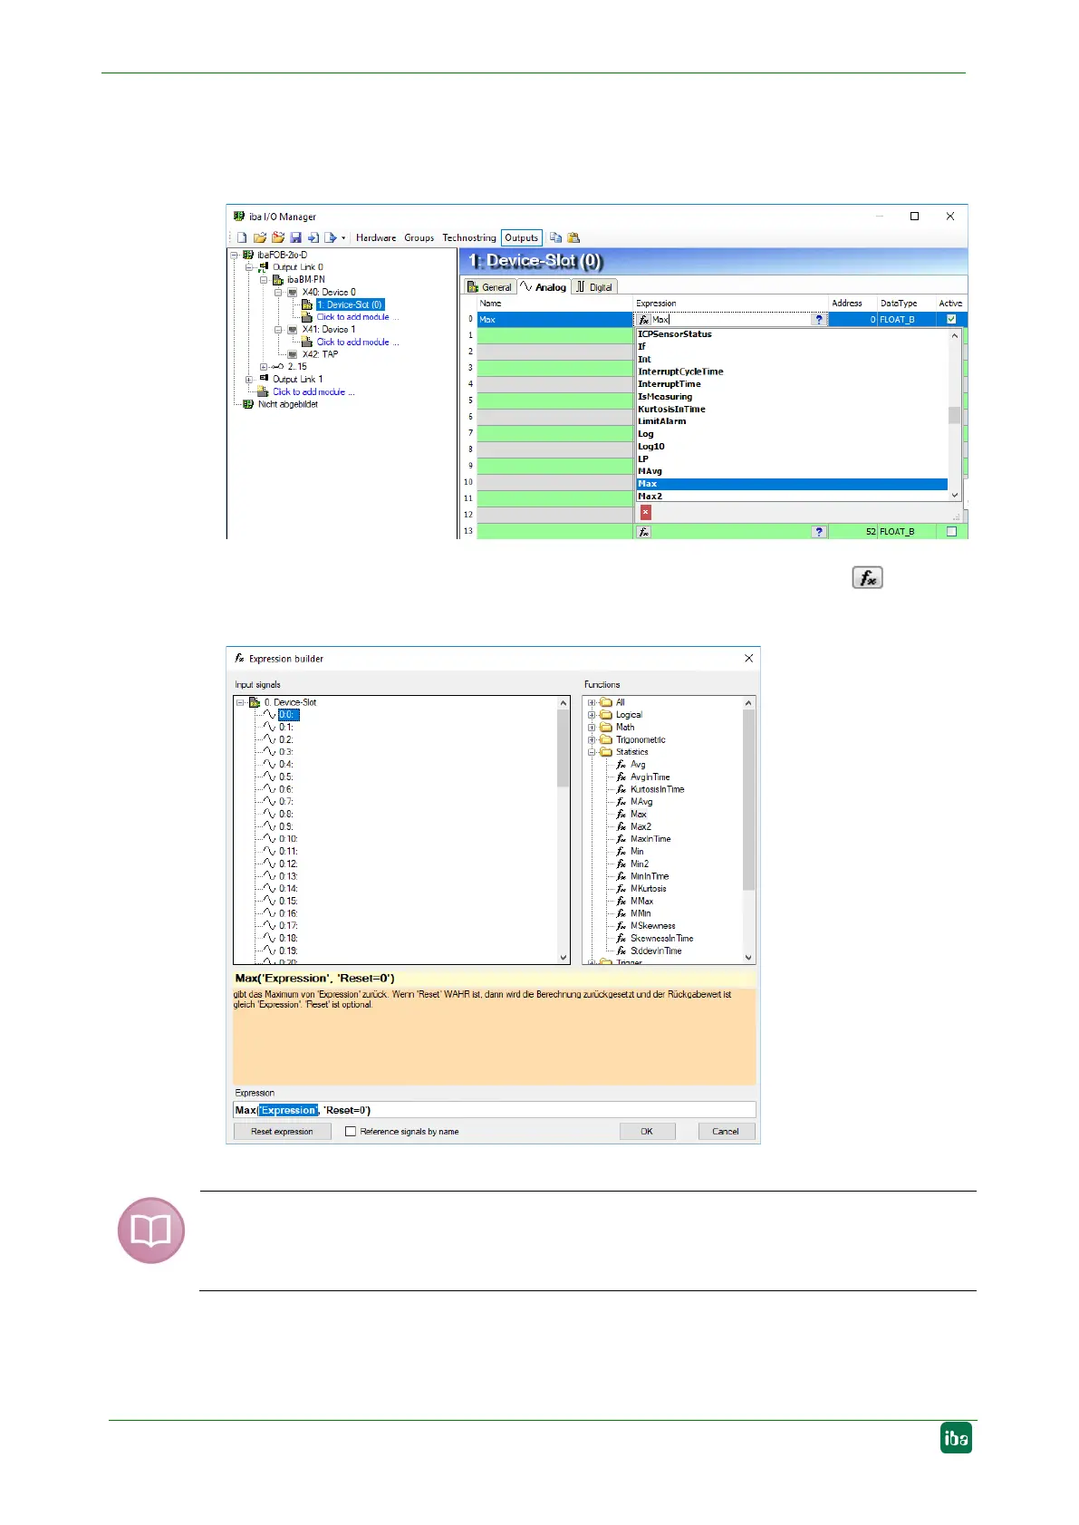
Task: Select the MAvg function in Expression builder tree
Action: (x=641, y=802)
